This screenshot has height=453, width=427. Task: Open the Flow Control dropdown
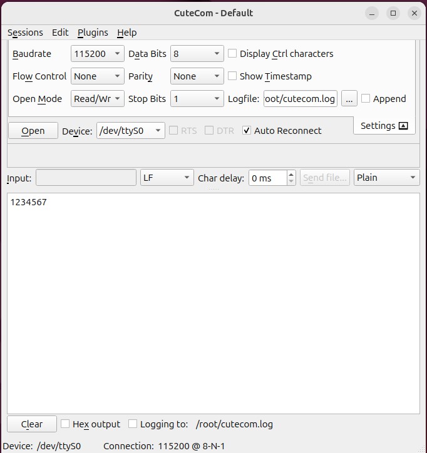[x=98, y=76]
